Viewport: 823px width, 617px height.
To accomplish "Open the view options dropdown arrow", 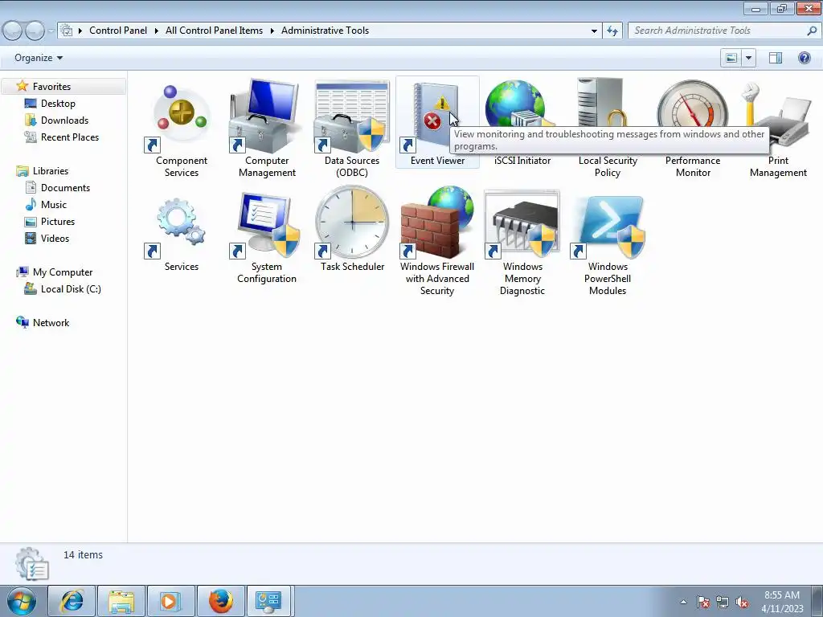I will [x=748, y=58].
